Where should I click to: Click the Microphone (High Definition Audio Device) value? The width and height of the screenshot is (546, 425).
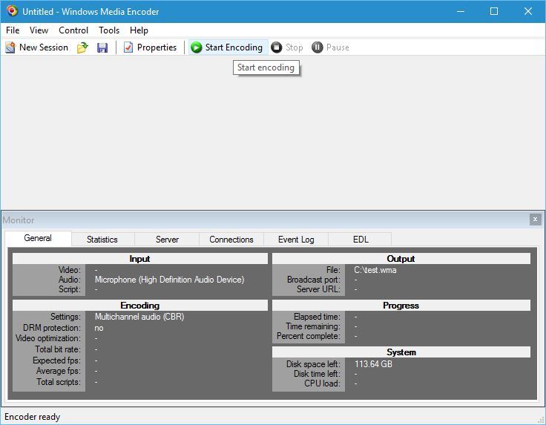pyautogui.click(x=170, y=280)
